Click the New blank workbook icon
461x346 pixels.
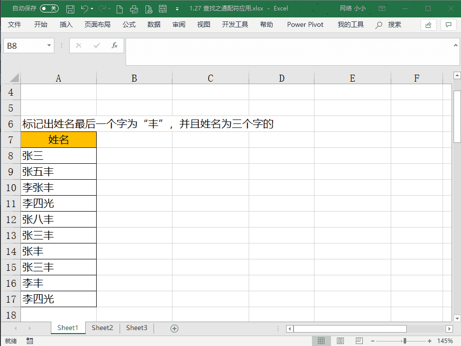[x=120, y=9]
